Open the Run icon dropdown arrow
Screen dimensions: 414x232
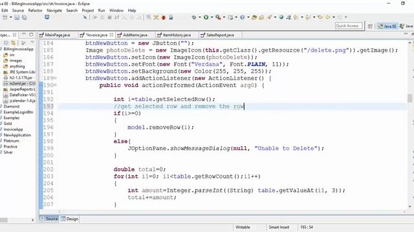212,17
